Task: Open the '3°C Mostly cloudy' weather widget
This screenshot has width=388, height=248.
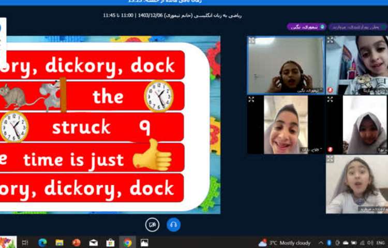Action: [285, 243]
